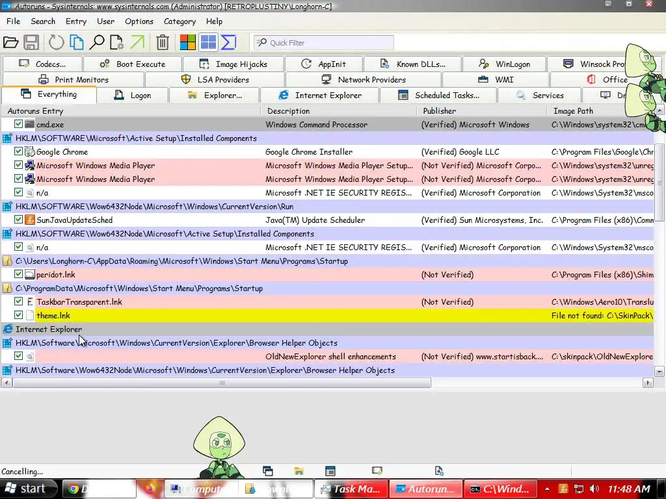Sort by the Publisher column header
The width and height of the screenshot is (666, 499).
(x=482, y=110)
